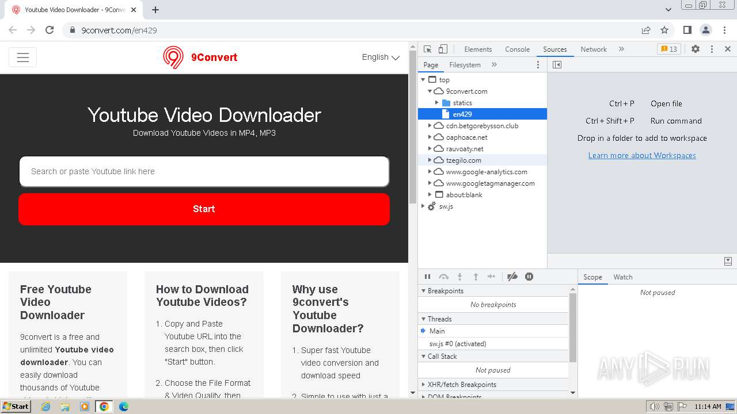Activate the inspect element picker

coord(427,49)
